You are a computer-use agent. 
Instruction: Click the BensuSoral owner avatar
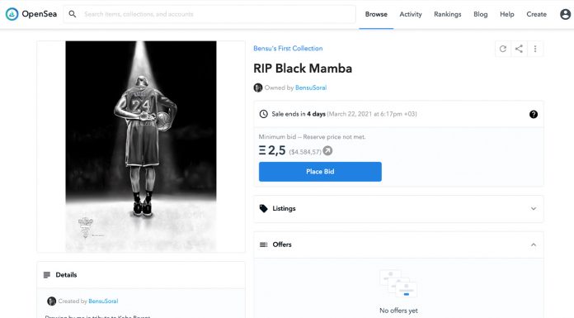pos(257,88)
